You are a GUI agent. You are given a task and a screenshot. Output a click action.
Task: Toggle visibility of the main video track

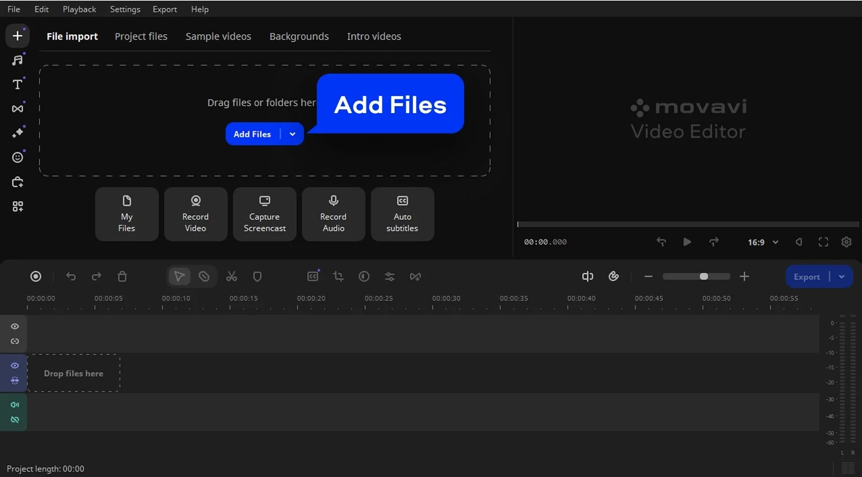click(15, 365)
